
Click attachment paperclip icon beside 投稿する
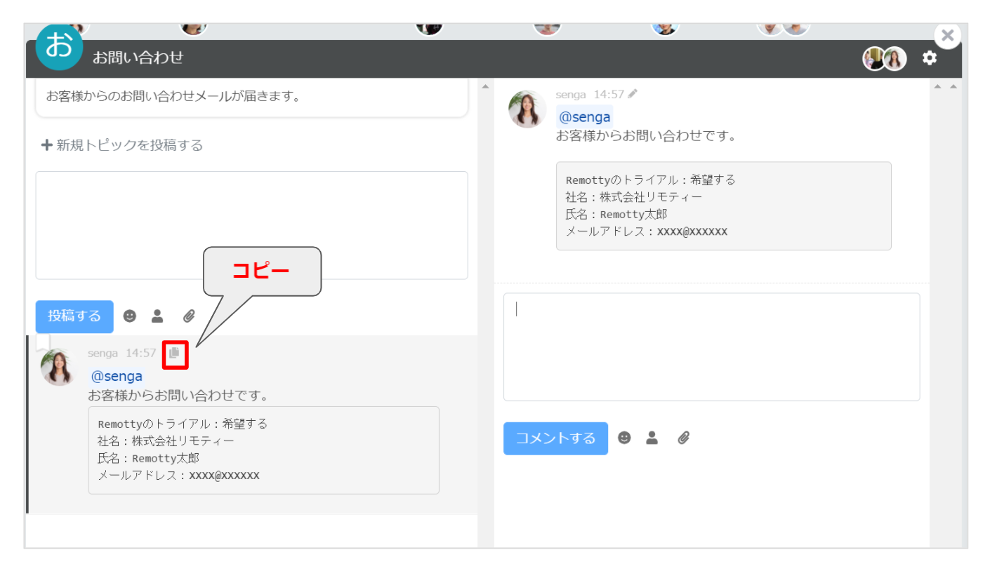pyautogui.click(x=189, y=316)
